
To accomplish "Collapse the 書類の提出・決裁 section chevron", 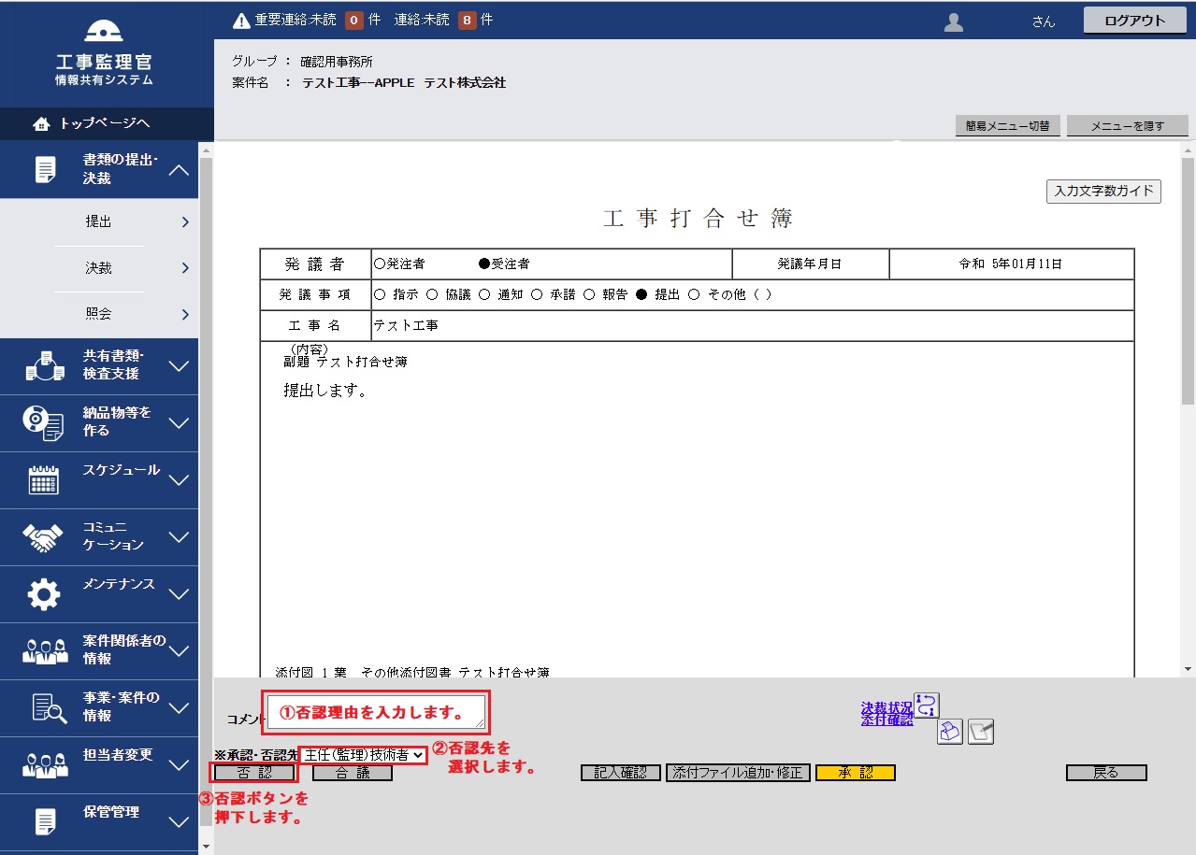I will pyautogui.click(x=179, y=171).
